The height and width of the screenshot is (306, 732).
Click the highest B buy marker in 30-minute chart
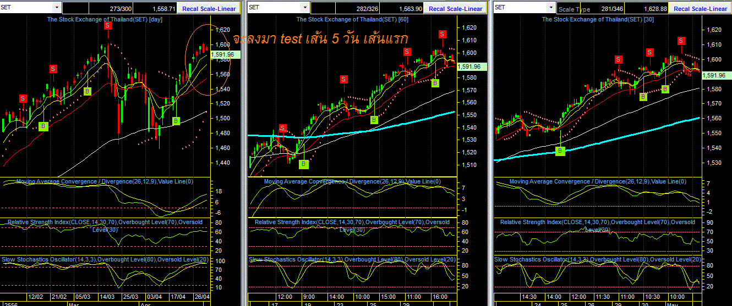(x=665, y=88)
